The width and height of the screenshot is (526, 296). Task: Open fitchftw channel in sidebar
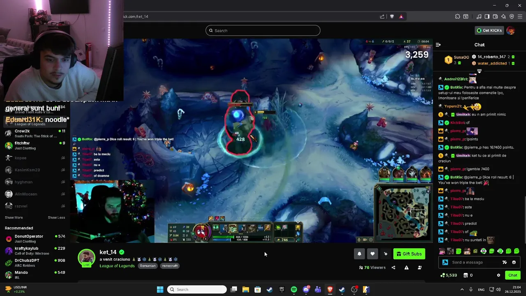[x=35, y=145]
